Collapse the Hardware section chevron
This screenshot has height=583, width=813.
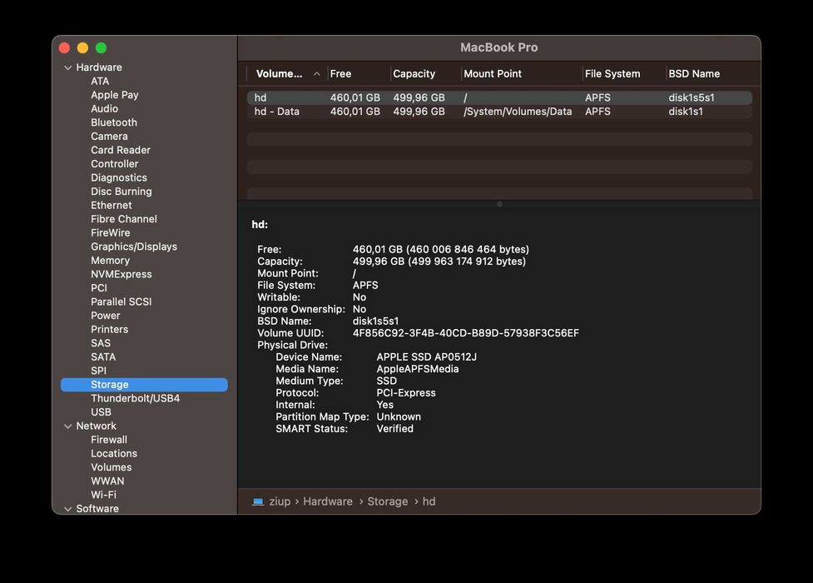[67, 67]
